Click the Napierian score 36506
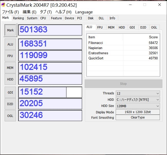 [x=153, y=48]
